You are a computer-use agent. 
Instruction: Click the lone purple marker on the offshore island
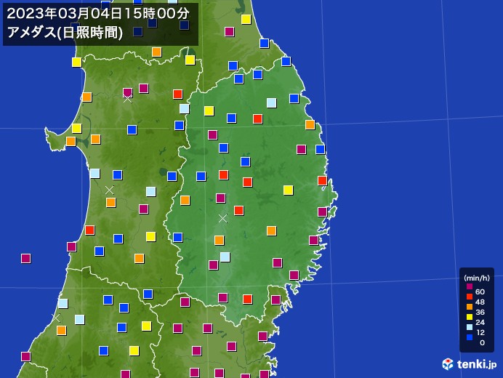(x=25, y=258)
